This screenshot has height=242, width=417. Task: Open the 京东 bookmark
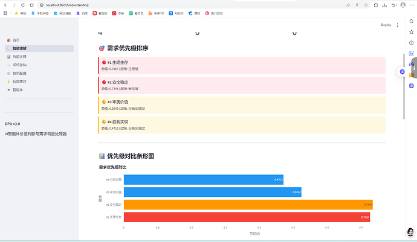point(118,13)
